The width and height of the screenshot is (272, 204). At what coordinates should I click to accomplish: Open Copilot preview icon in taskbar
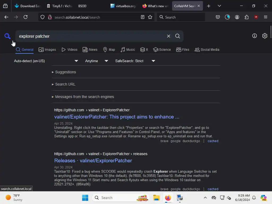point(263,198)
